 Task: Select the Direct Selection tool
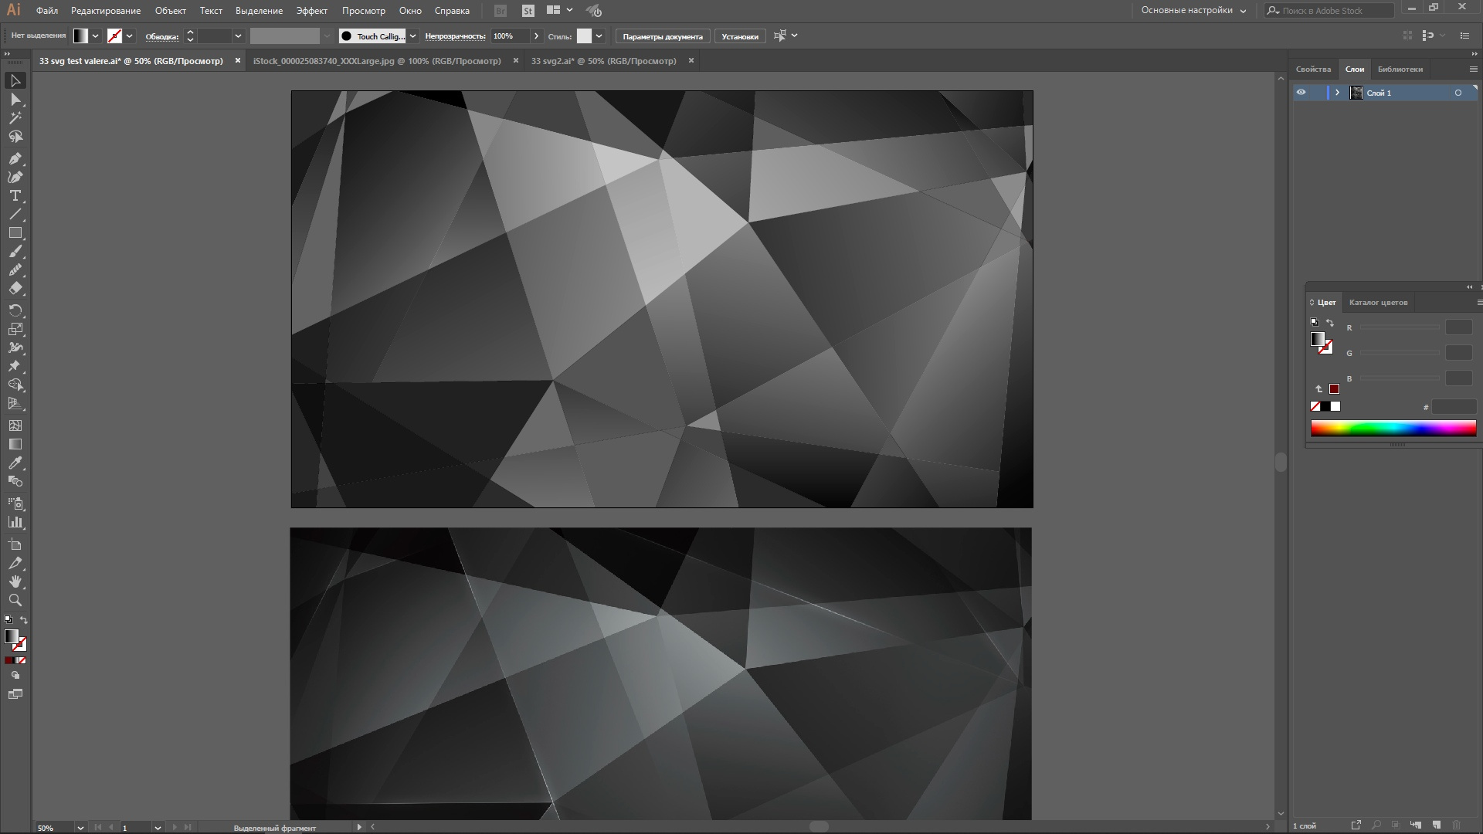click(15, 100)
